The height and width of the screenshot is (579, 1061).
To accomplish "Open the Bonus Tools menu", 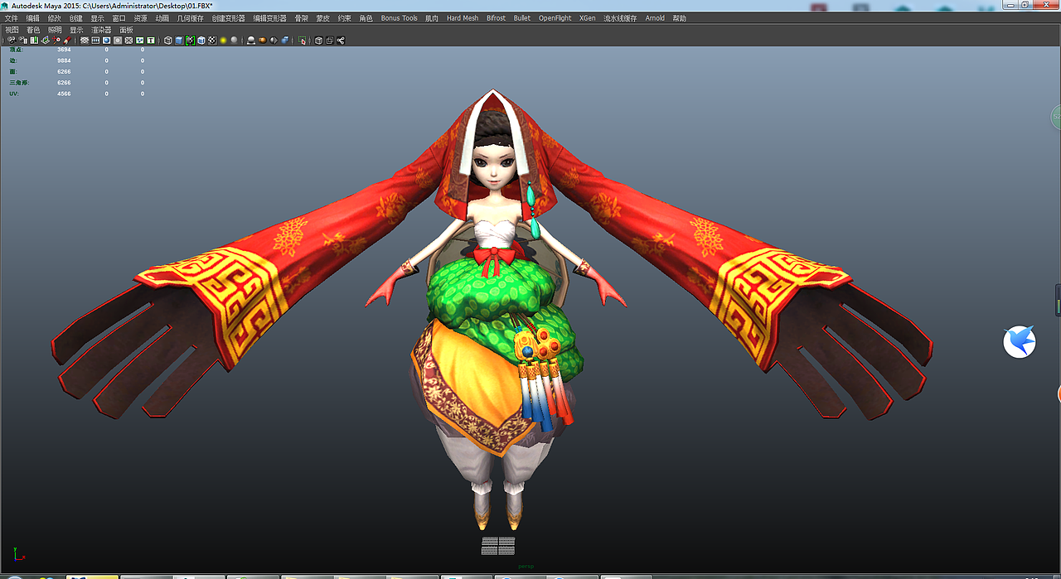I will coord(400,18).
